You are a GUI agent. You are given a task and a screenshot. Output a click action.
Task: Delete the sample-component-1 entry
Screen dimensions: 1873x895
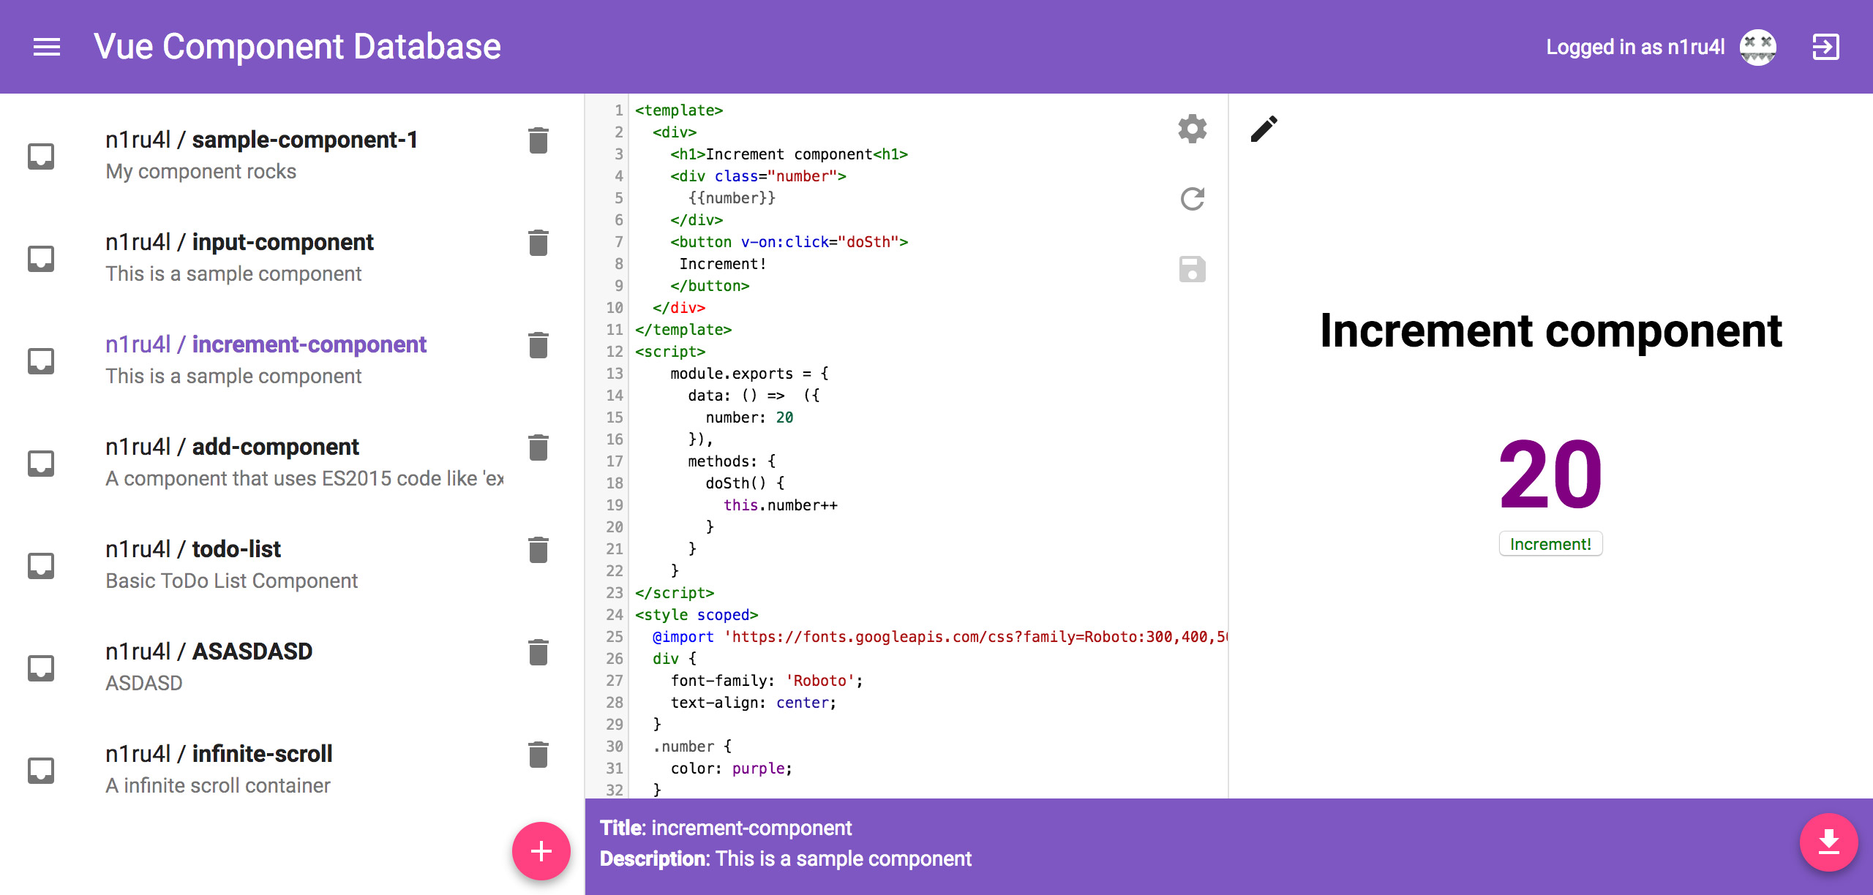(x=538, y=140)
